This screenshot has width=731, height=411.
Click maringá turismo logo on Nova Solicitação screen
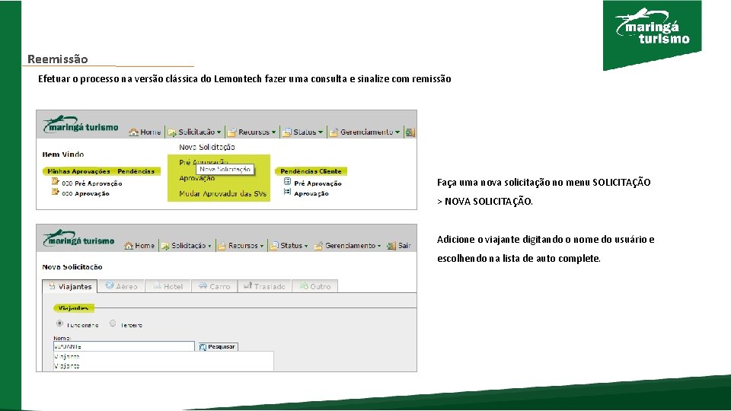click(78, 238)
